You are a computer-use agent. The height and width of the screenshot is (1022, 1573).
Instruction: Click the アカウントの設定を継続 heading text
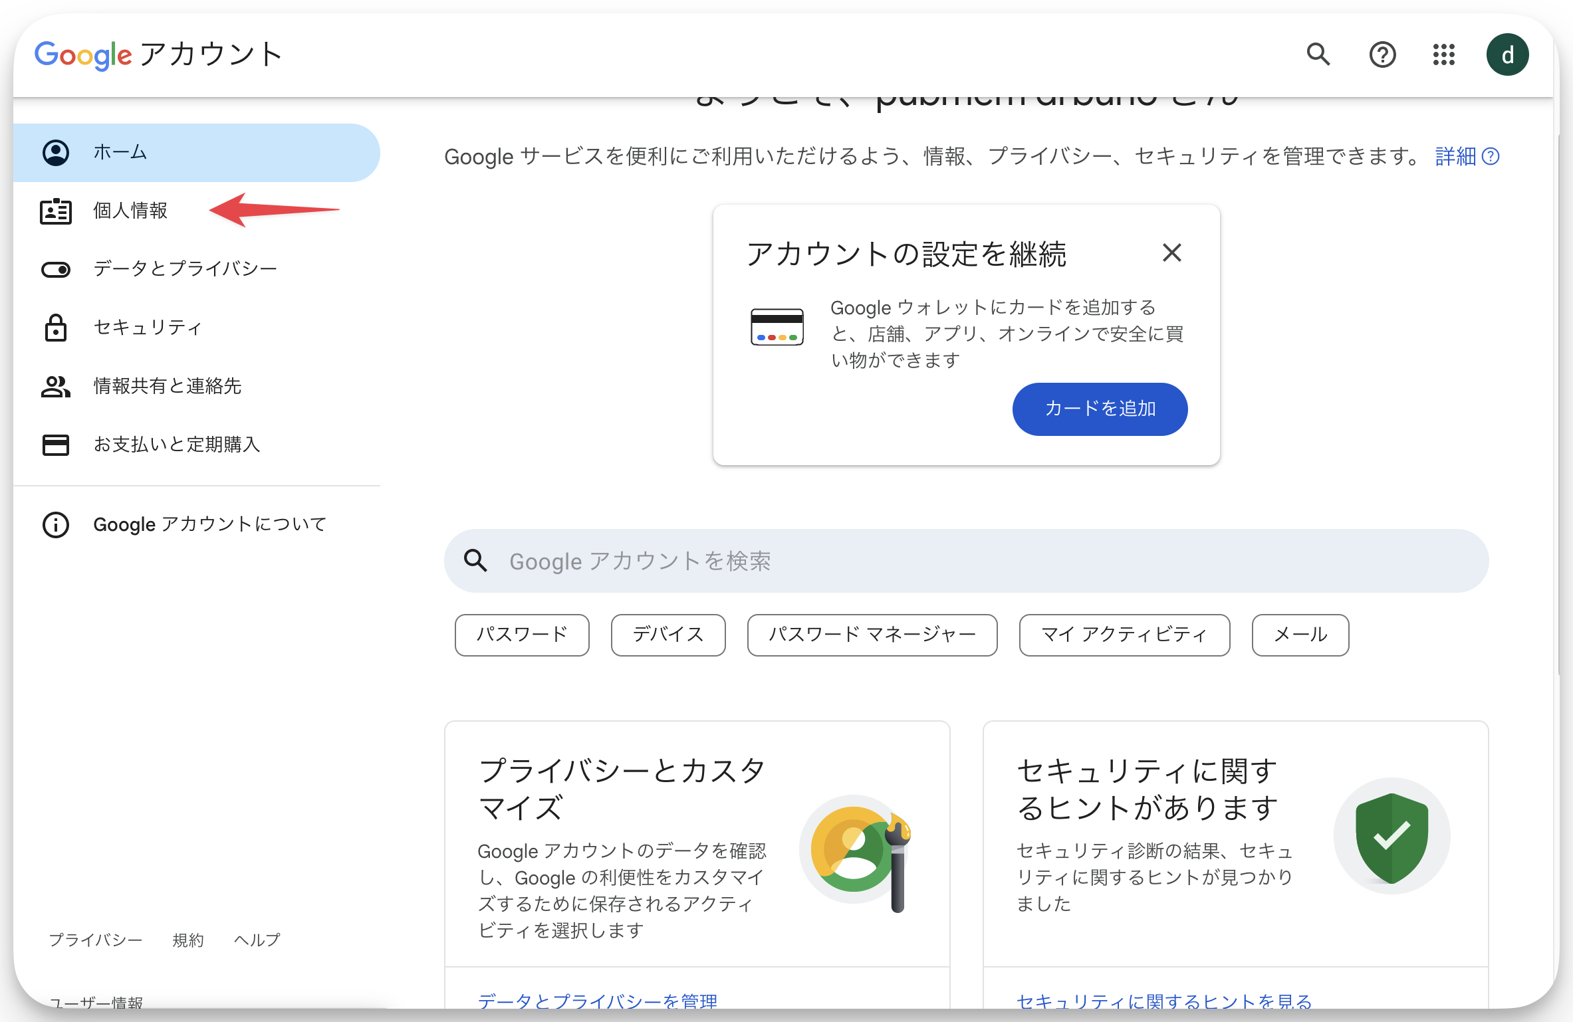(x=906, y=254)
